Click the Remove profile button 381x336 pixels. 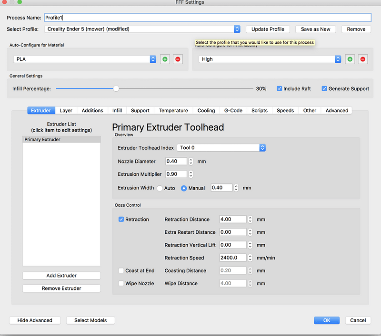click(x=356, y=29)
